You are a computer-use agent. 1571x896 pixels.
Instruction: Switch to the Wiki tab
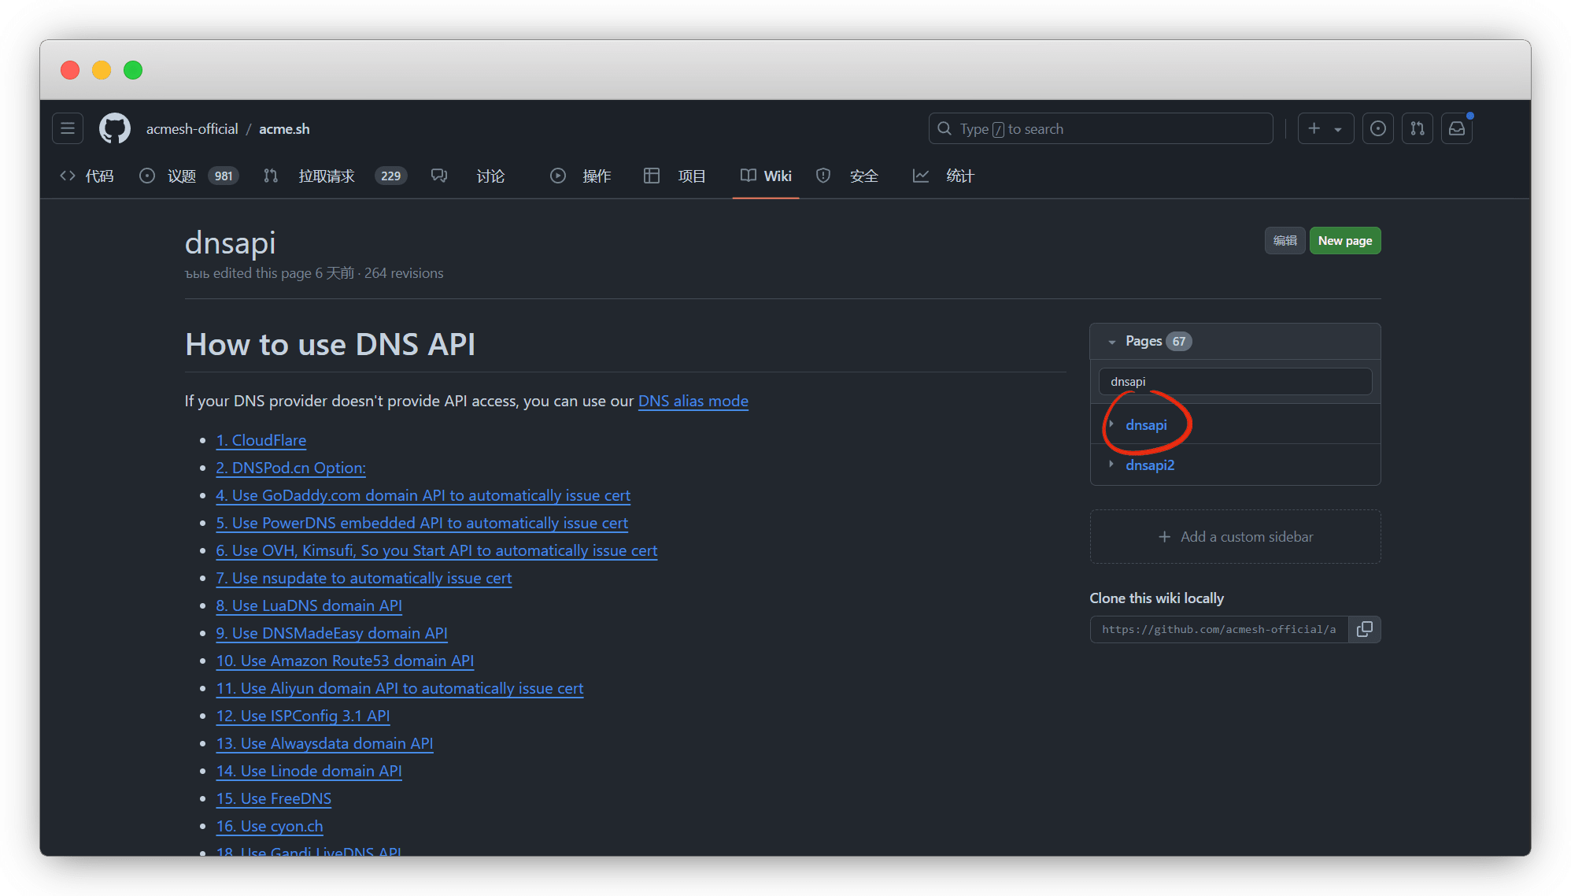coord(766,176)
